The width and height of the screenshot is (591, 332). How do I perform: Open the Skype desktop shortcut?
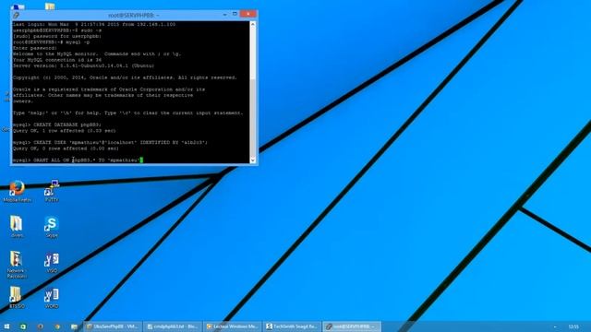click(x=52, y=227)
